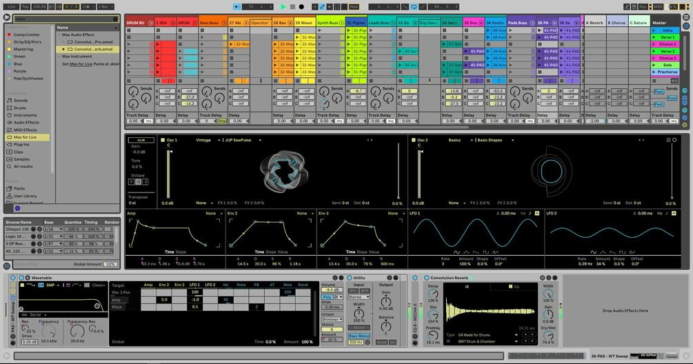Screen dimensions: 693x364
Task: Open User Library in browser Places
Action: (x=26, y=196)
